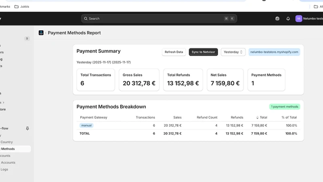Screen dimensions: 323x182
Task: Click the sidebar badge showing 9
Action: [x=27, y=38]
